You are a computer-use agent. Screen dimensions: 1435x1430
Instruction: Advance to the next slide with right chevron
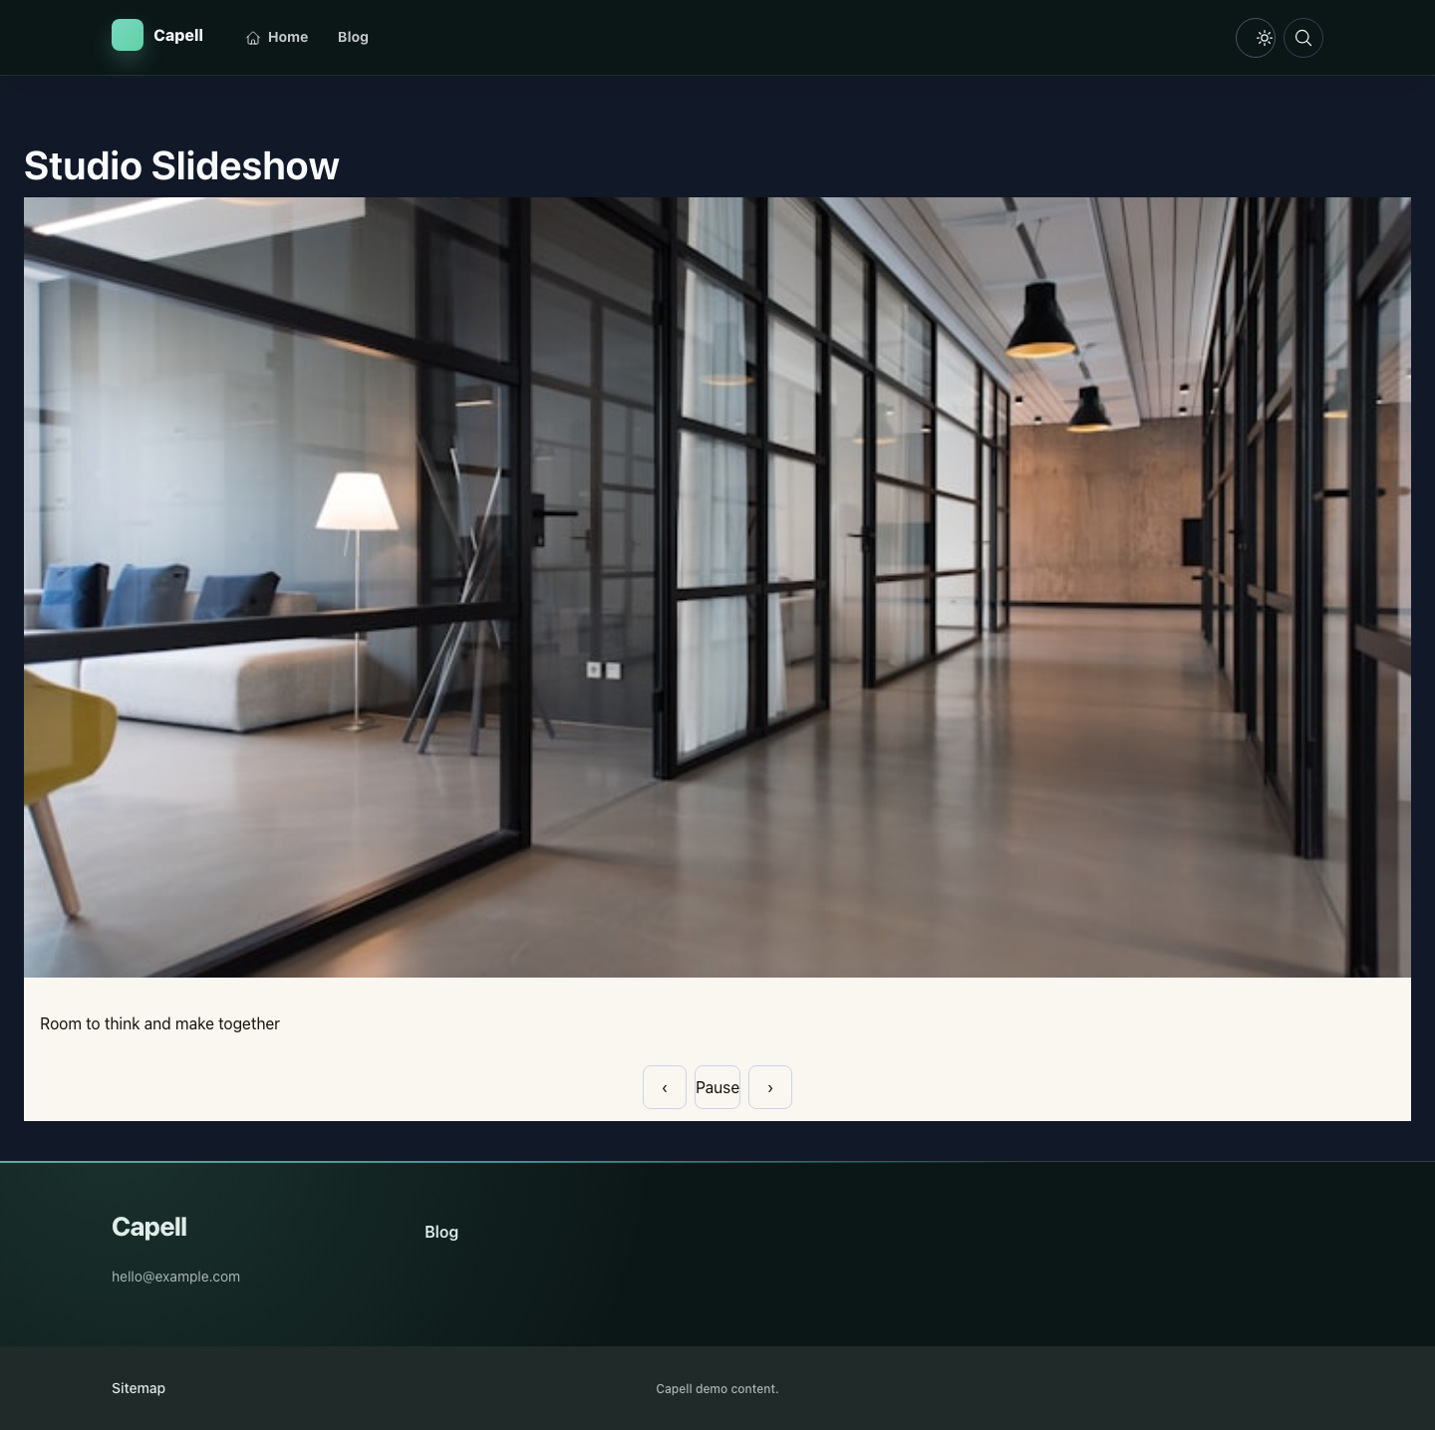click(770, 1087)
